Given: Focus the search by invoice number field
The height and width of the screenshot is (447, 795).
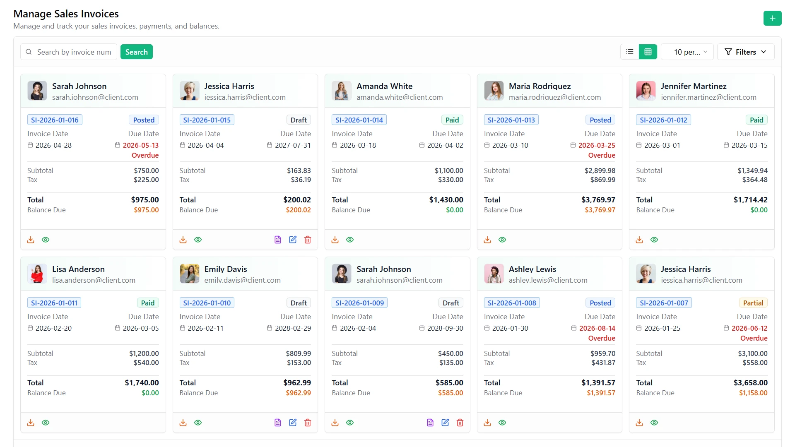Looking at the screenshot, I should tap(69, 52).
